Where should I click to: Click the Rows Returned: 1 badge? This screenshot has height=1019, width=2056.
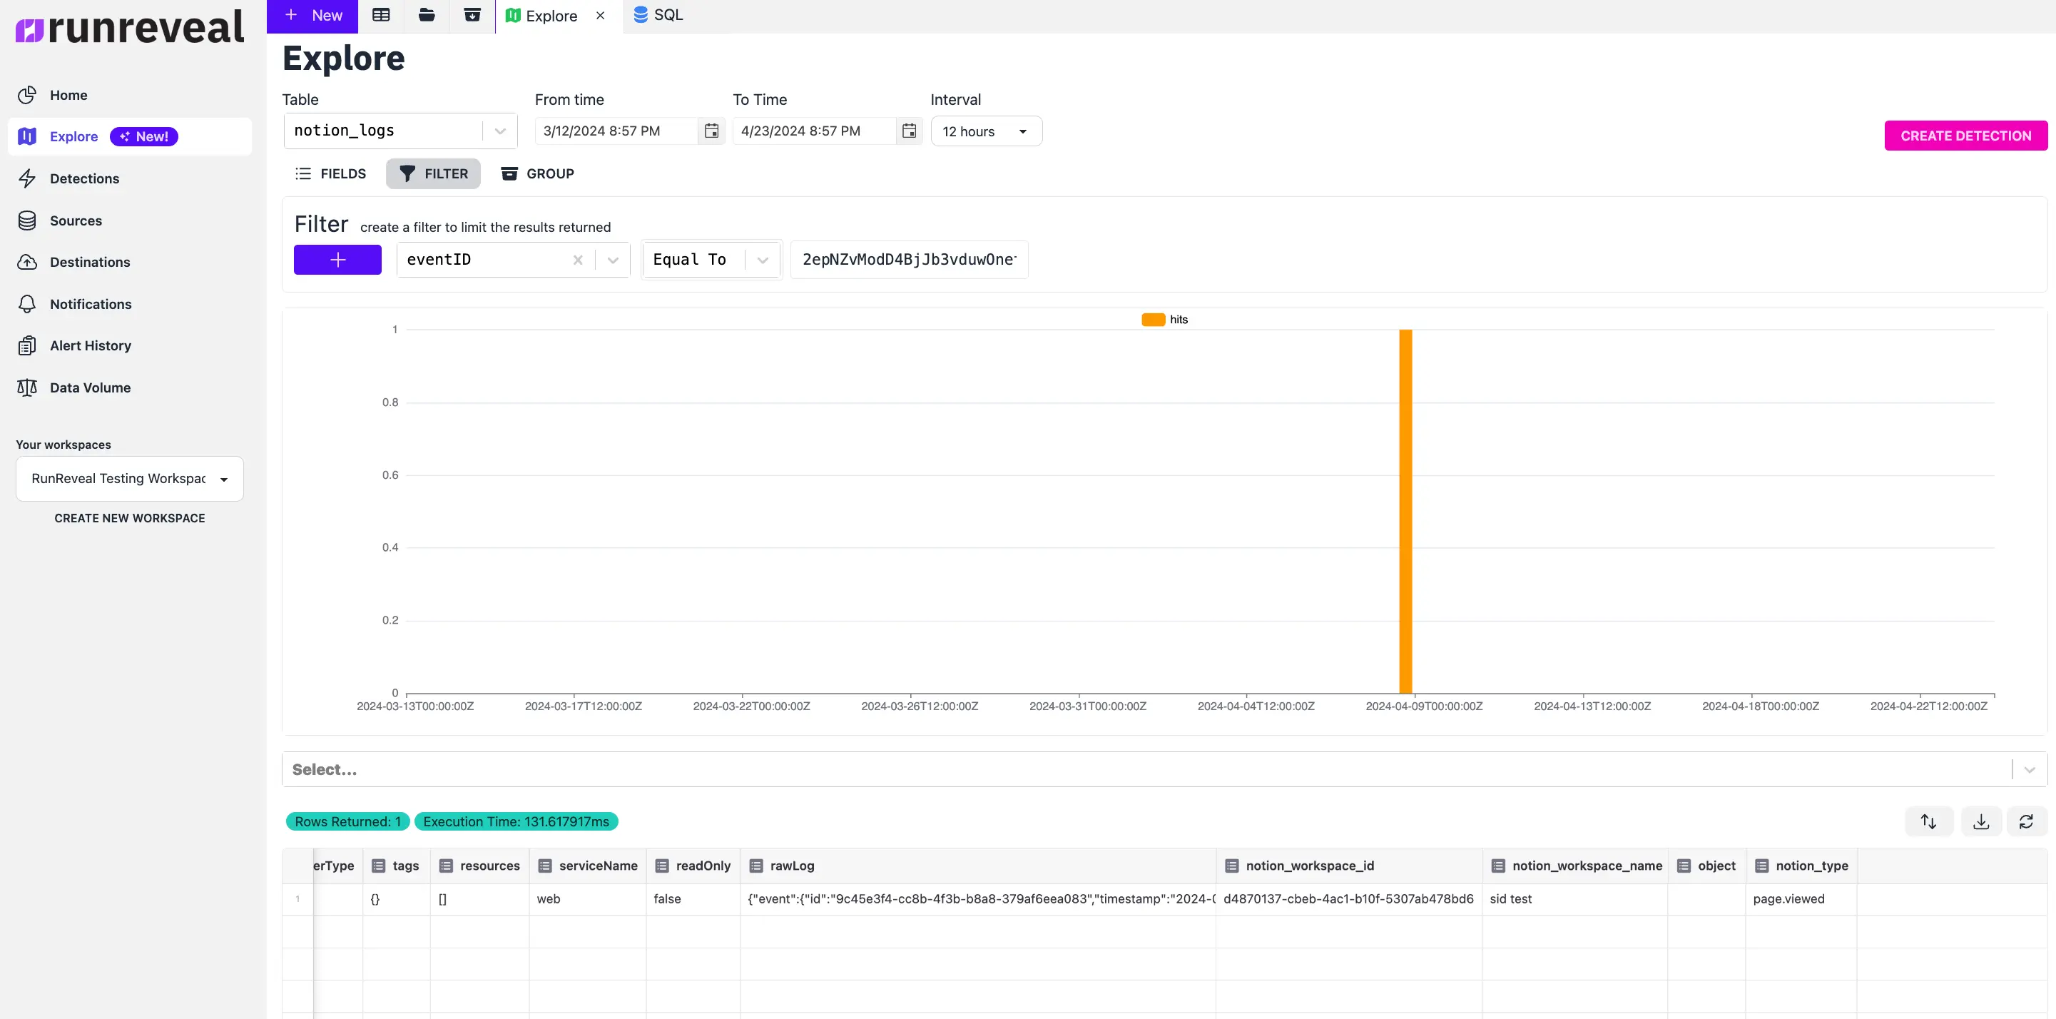pos(348,822)
